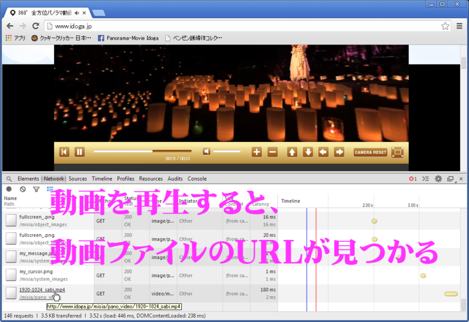The width and height of the screenshot is (469, 322).
Task: Open DevTools settings gear
Action: click(438, 179)
